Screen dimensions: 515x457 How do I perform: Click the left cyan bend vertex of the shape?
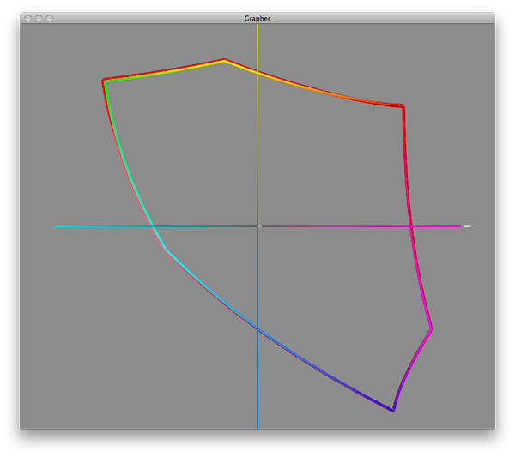tap(166, 250)
